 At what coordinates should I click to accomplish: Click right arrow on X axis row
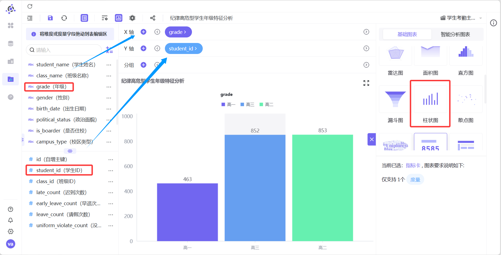[366, 32]
